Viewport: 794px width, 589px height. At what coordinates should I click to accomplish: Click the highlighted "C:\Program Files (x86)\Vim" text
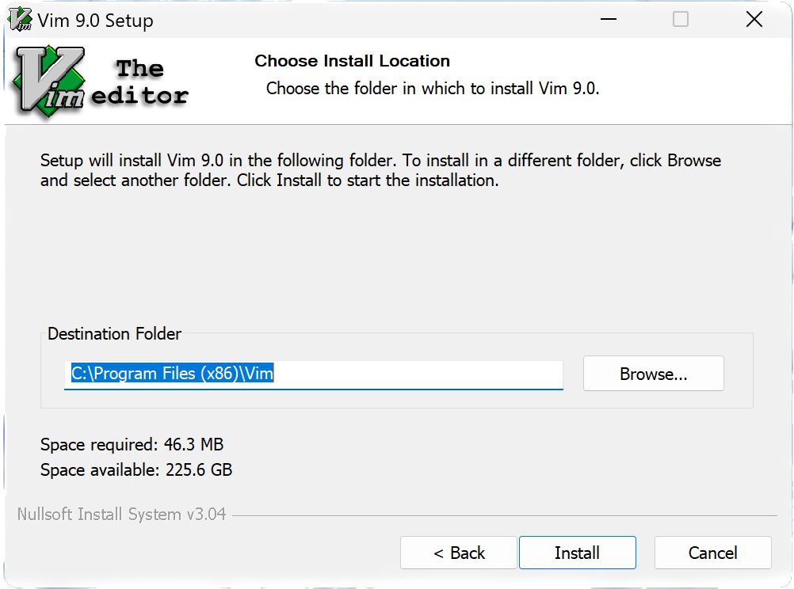click(x=172, y=374)
